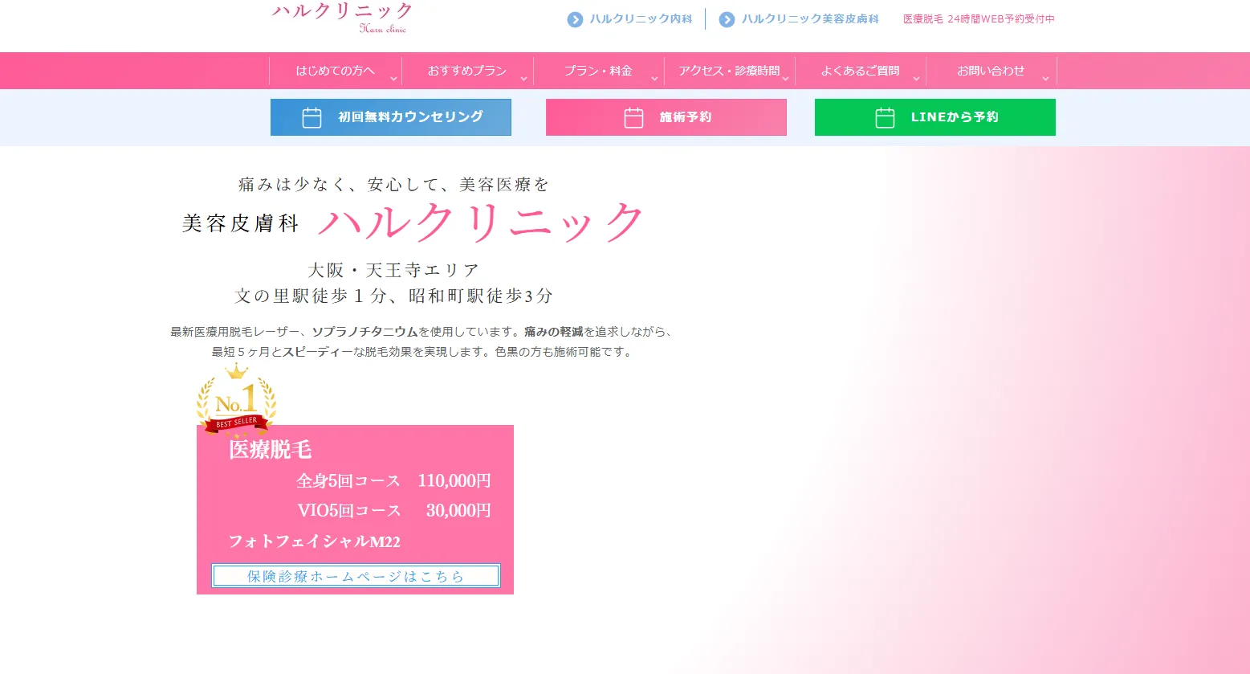The width and height of the screenshot is (1250, 674).
Task: Click the ハルクリニック header logo
Action: tap(343, 17)
